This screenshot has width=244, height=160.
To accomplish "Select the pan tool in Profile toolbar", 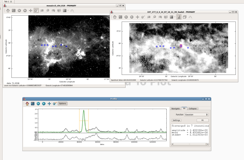I will click(x=49, y=104).
